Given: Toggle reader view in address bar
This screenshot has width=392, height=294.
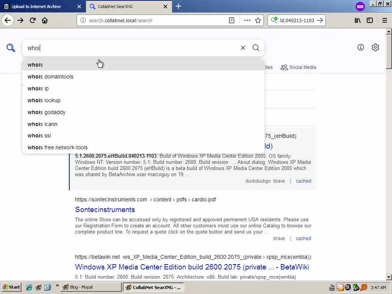Looking at the screenshot, I should [232, 21].
